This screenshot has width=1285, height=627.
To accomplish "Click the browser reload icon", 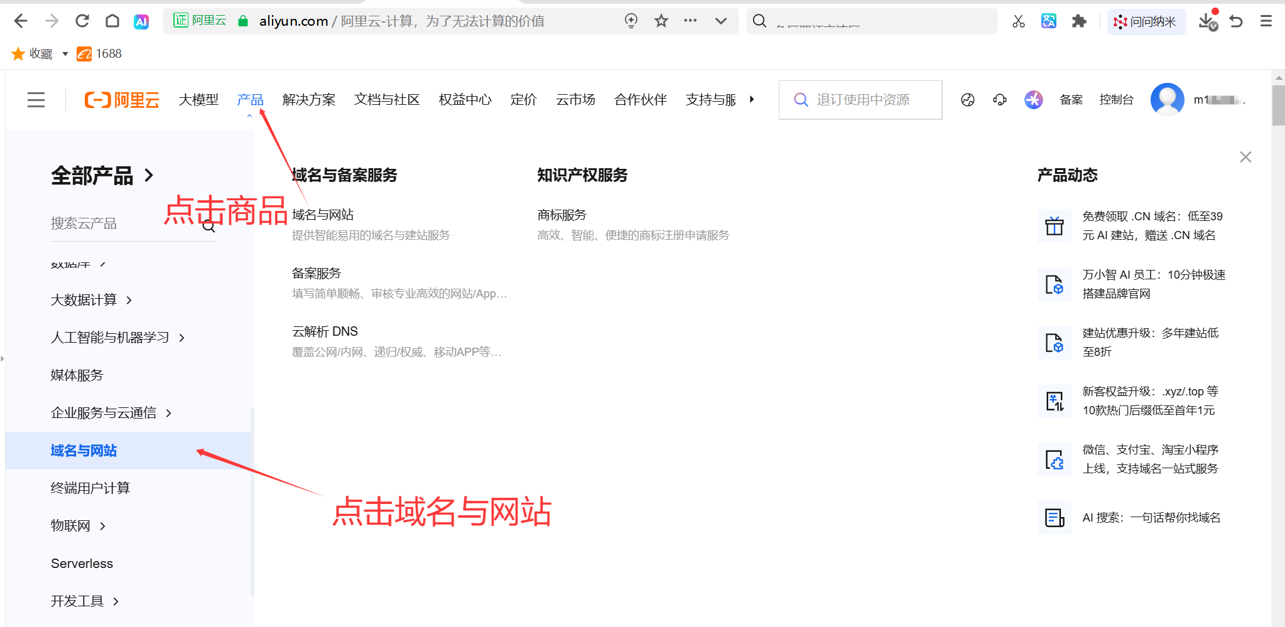I will coord(82,21).
